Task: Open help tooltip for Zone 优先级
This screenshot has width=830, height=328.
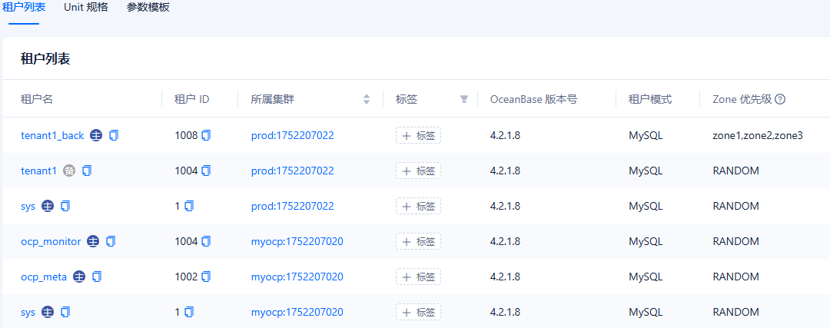Action: pyautogui.click(x=780, y=99)
